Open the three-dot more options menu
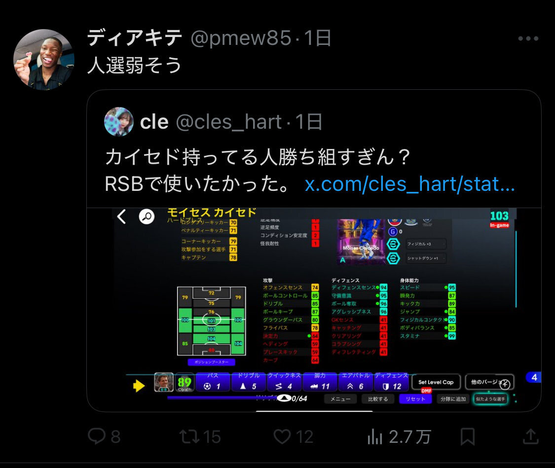555x468 pixels. click(528, 38)
